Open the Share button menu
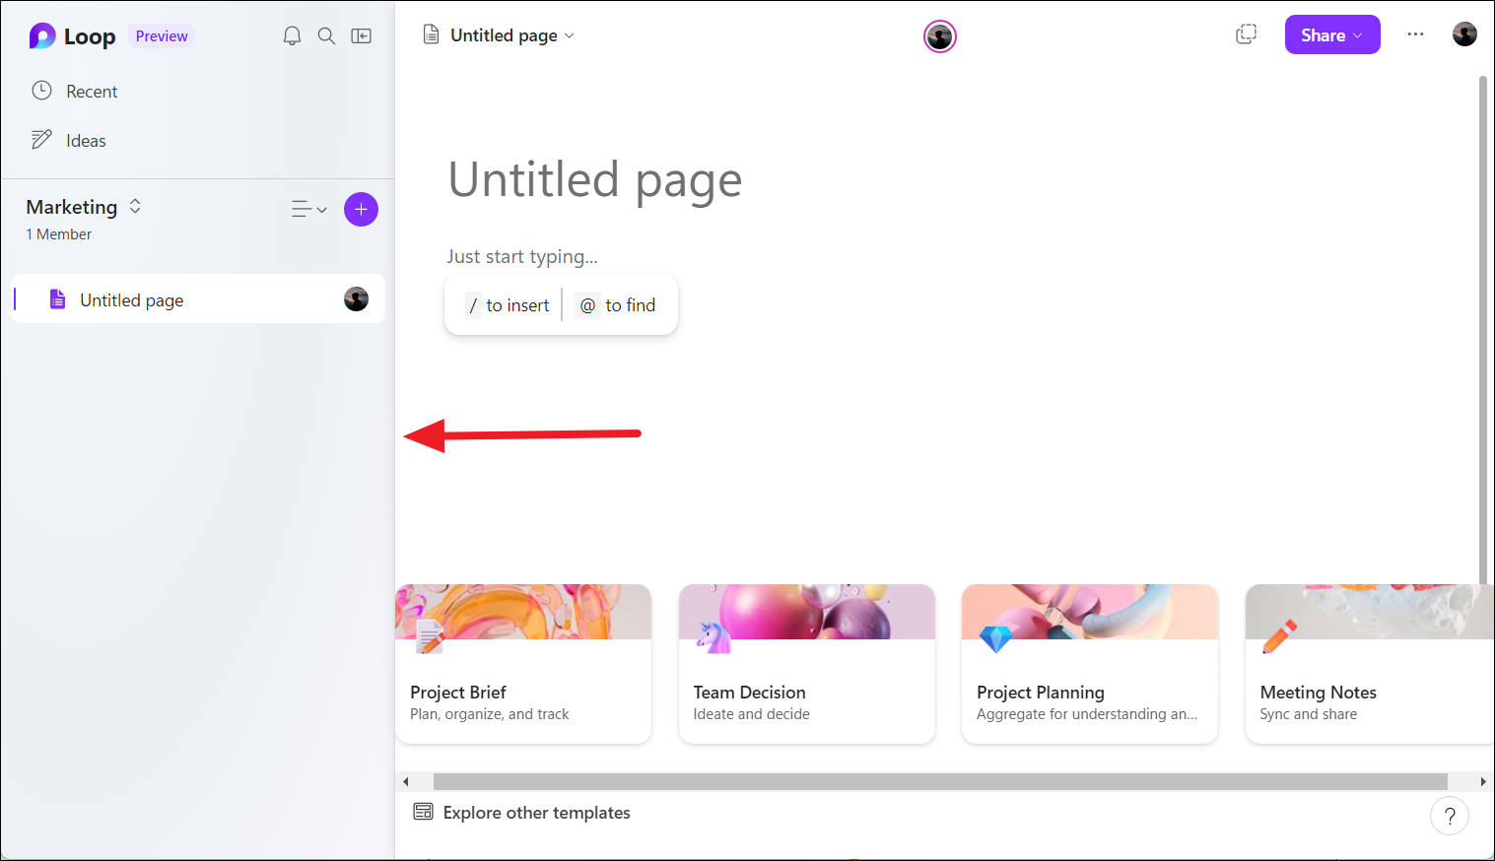1495x861 pixels. pos(1332,34)
